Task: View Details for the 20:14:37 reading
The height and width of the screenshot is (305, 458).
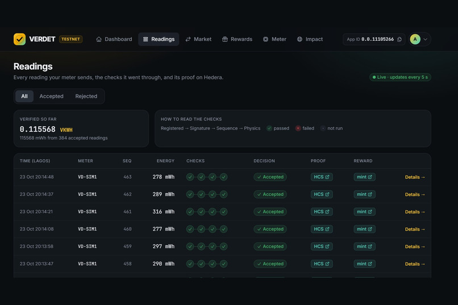Action: pos(415,194)
